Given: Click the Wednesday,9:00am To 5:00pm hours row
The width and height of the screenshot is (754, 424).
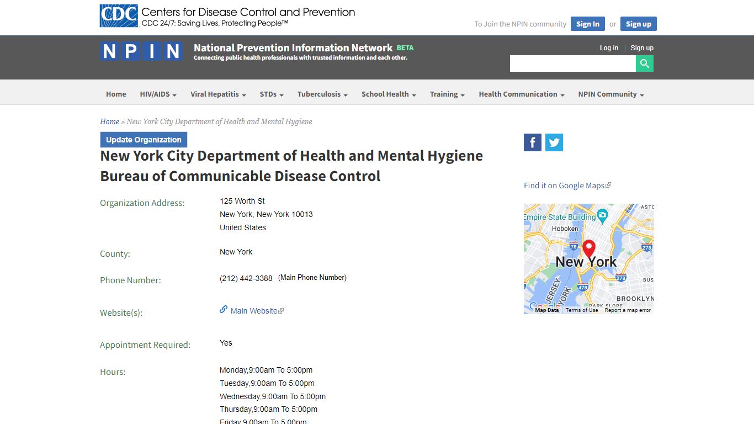Looking at the screenshot, I should point(273,396).
